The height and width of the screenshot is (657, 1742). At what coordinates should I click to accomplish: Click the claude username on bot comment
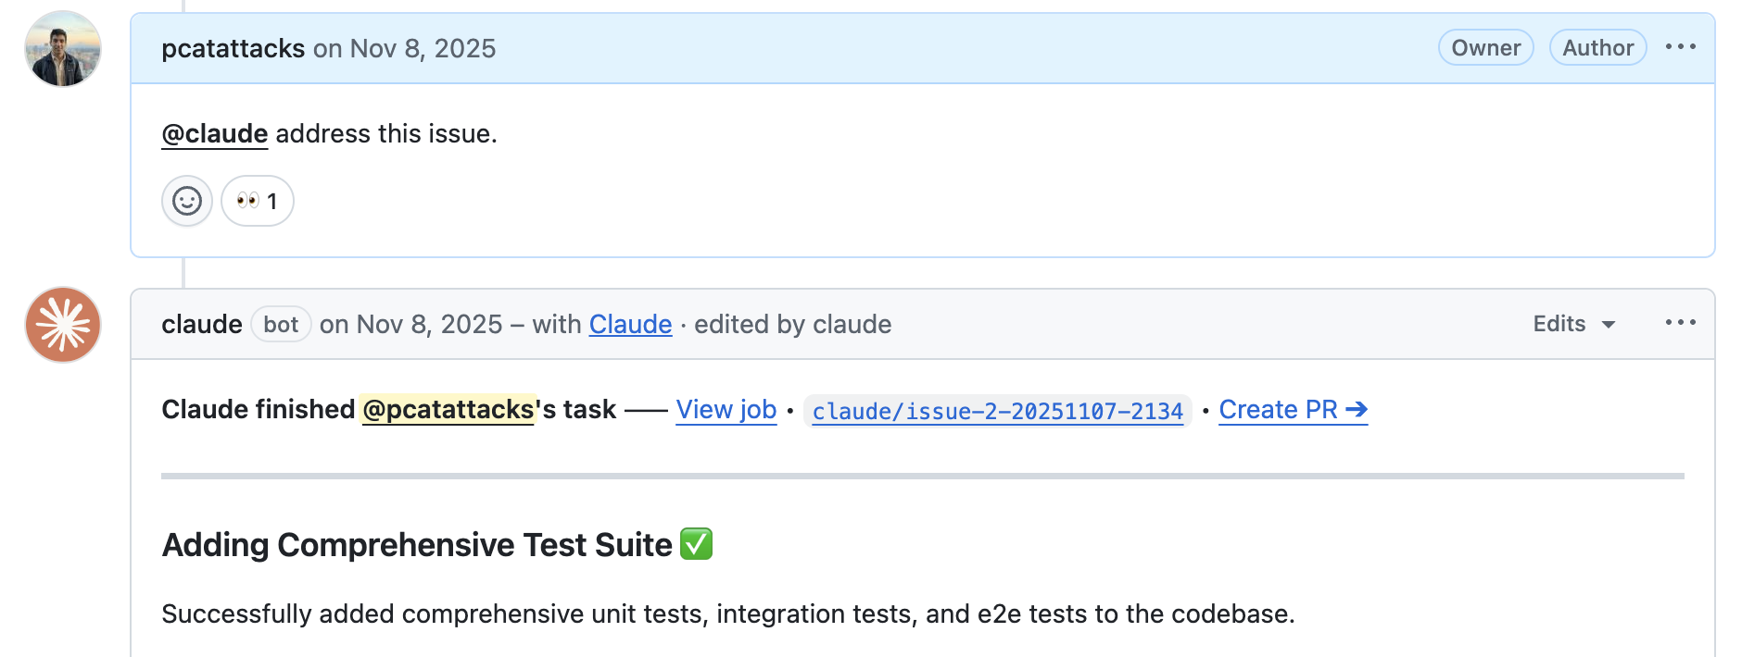point(201,325)
